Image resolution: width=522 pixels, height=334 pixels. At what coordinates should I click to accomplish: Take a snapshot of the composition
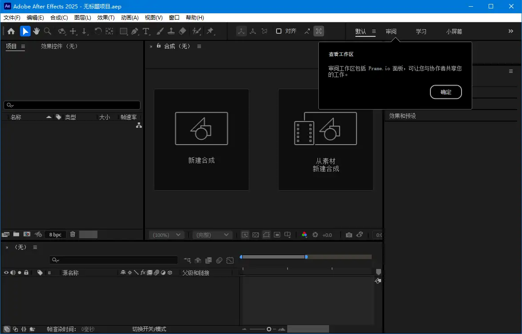click(349, 235)
